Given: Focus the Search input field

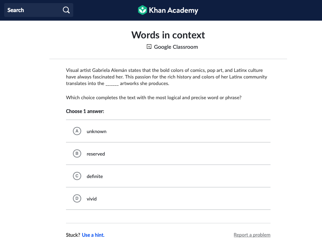Looking at the screenshot, I should [33, 10].
